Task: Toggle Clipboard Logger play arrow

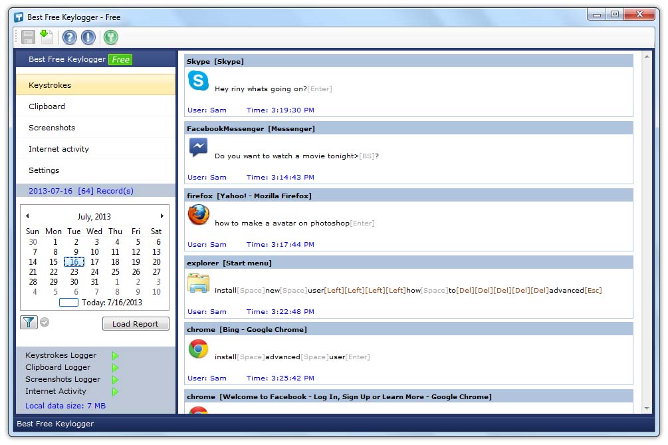Action: [x=115, y=367]
